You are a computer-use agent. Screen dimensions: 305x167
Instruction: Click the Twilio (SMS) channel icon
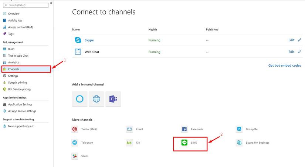tap(75, 129)
